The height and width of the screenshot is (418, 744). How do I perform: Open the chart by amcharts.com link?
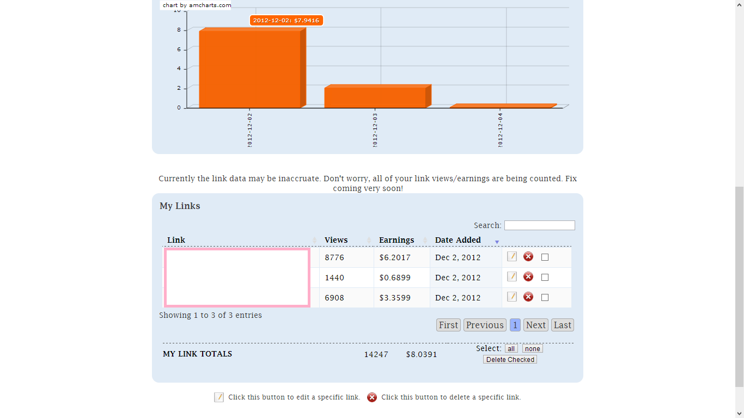pos(197,5)
